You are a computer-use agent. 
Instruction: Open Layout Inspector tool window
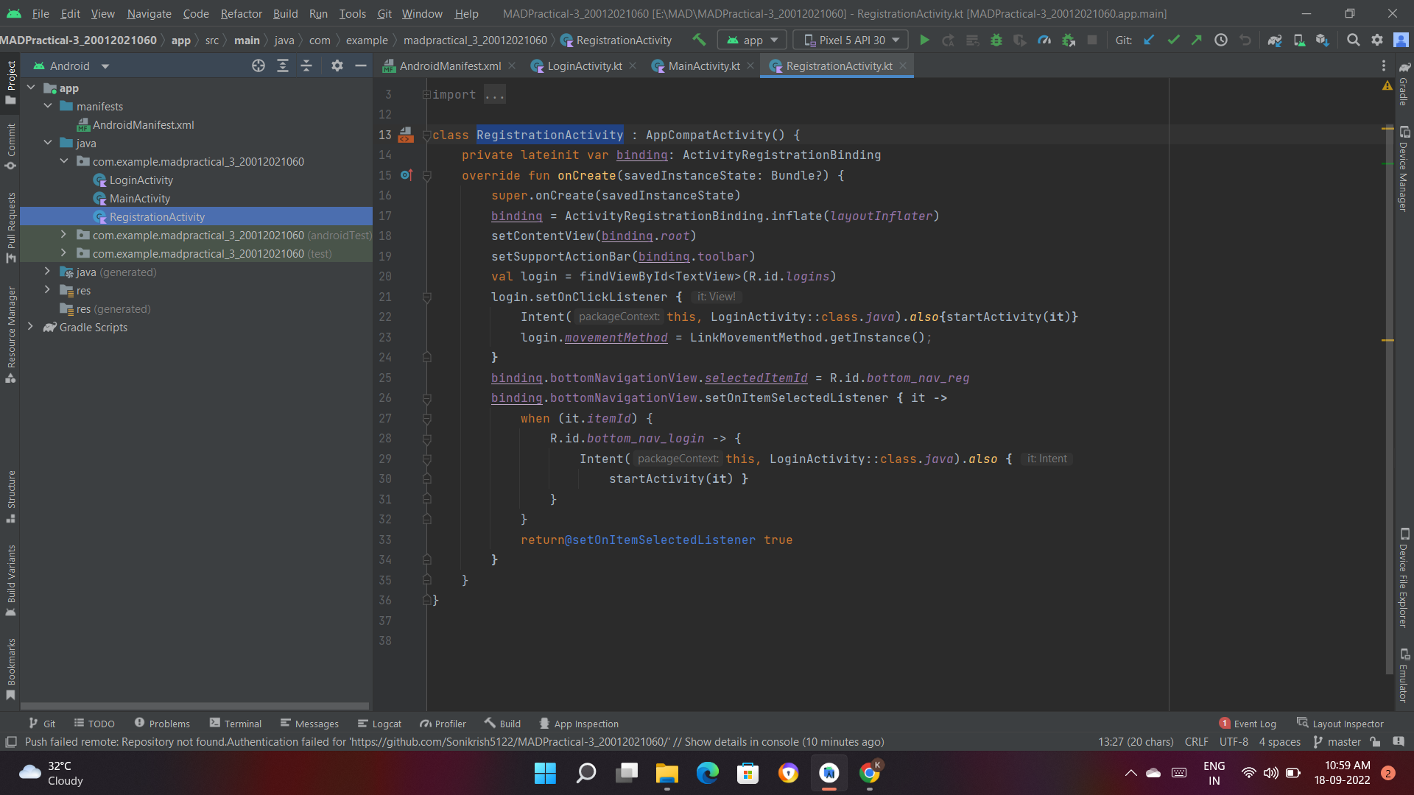pyautogui.click(x=1340, y=724)
